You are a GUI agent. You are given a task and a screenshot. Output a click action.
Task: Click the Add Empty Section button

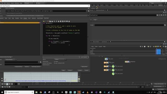coord(36,67)
